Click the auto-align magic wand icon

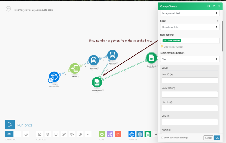pyautogui.click(x=64, y=134)
